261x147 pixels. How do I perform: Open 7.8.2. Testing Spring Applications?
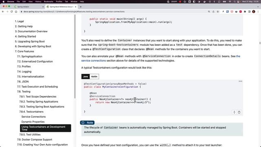coord(39,102)
